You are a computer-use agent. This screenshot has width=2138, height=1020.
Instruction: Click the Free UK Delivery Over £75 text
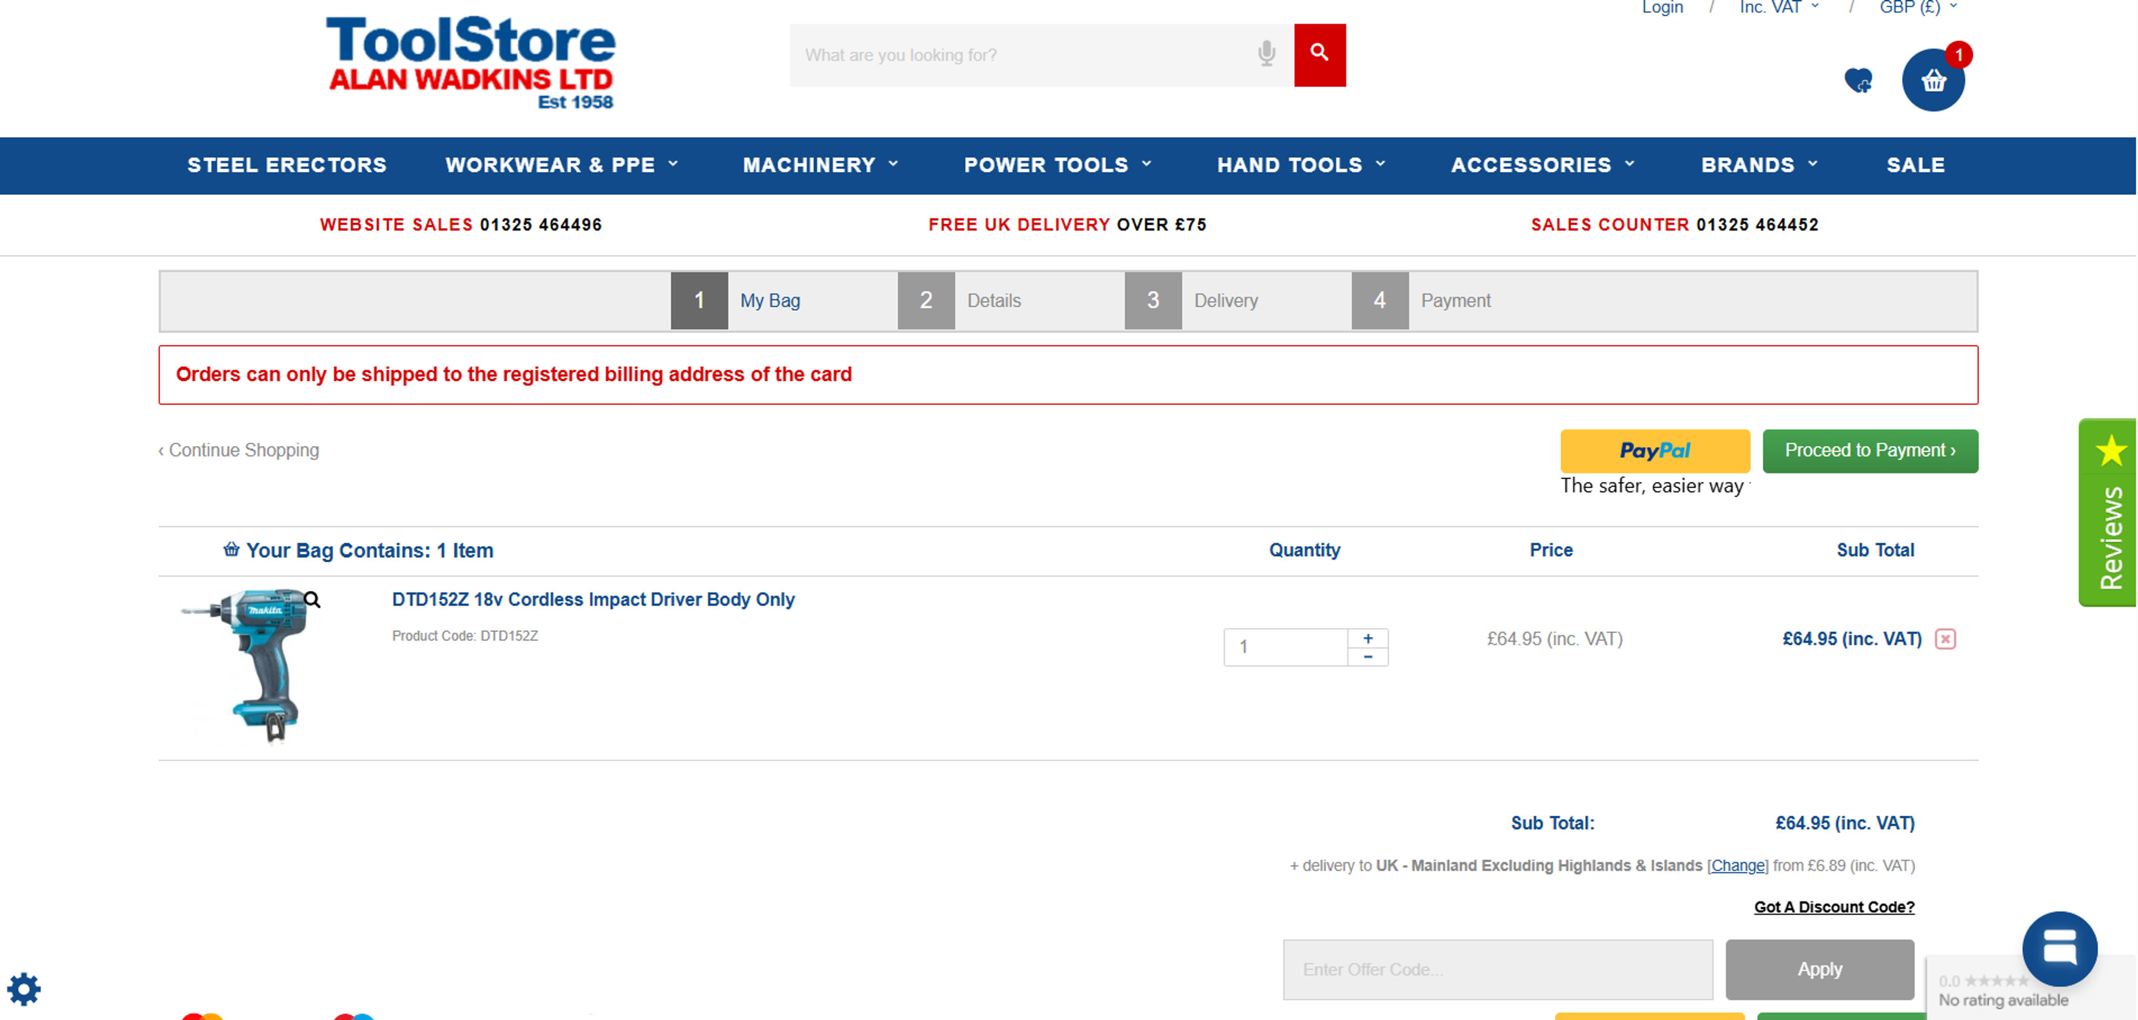(1067, 224)
